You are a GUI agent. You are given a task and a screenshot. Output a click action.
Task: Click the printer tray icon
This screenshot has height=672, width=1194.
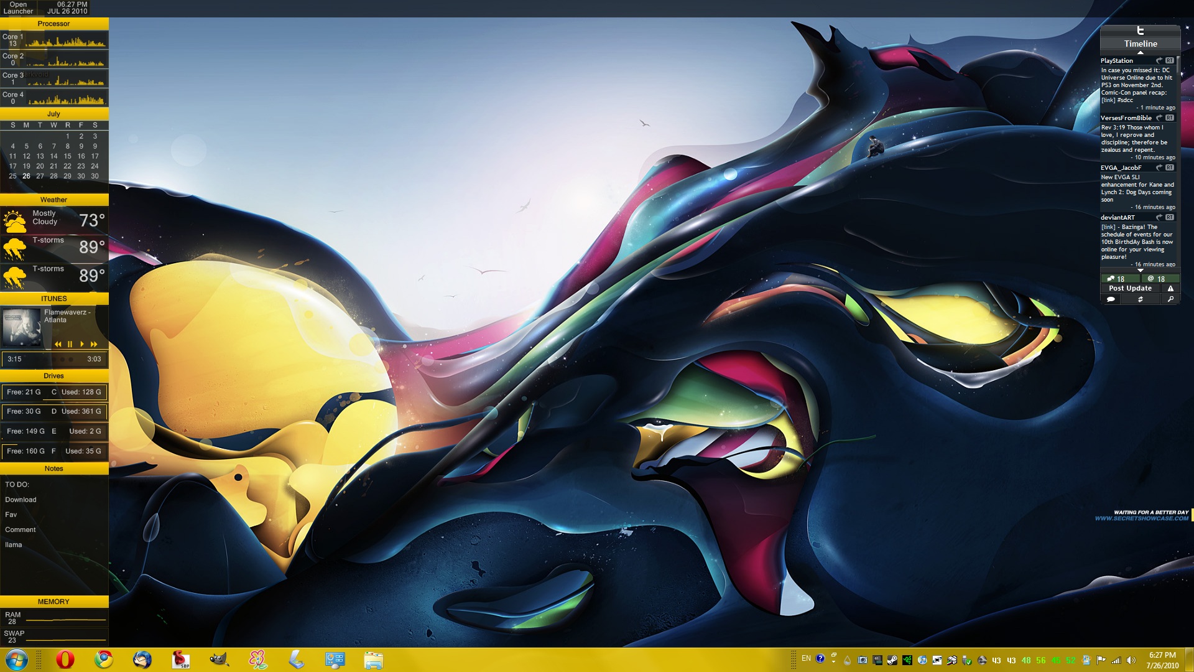click(x=952, y=660)
